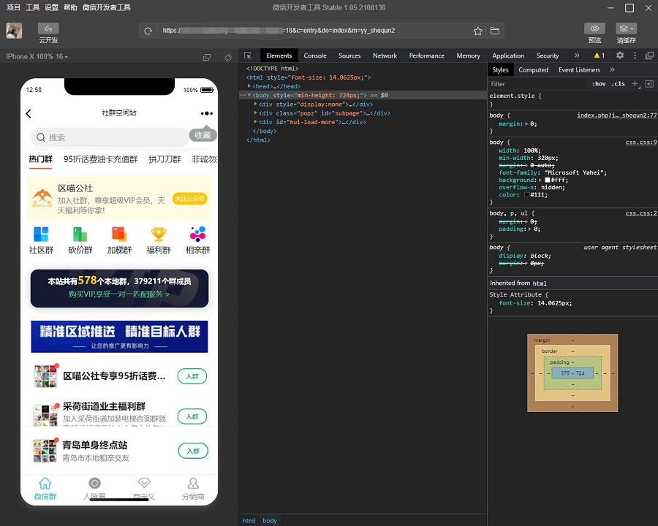Open the css.css:2 source link
Image resolution: width=658 pixels, height=526 pixels.
tap(640, 213)
